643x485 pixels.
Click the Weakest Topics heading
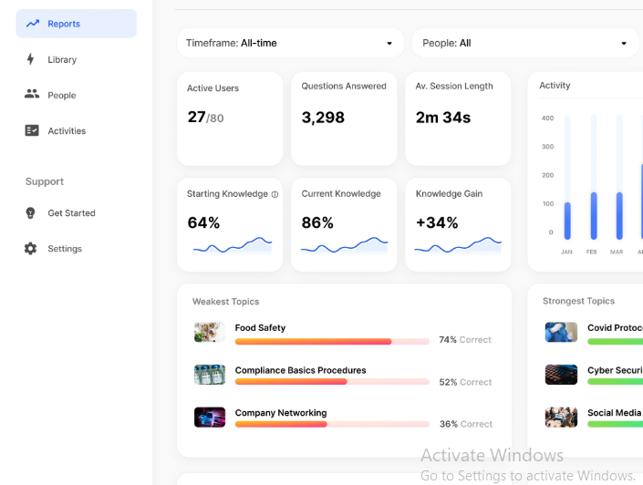coord(225,302)
